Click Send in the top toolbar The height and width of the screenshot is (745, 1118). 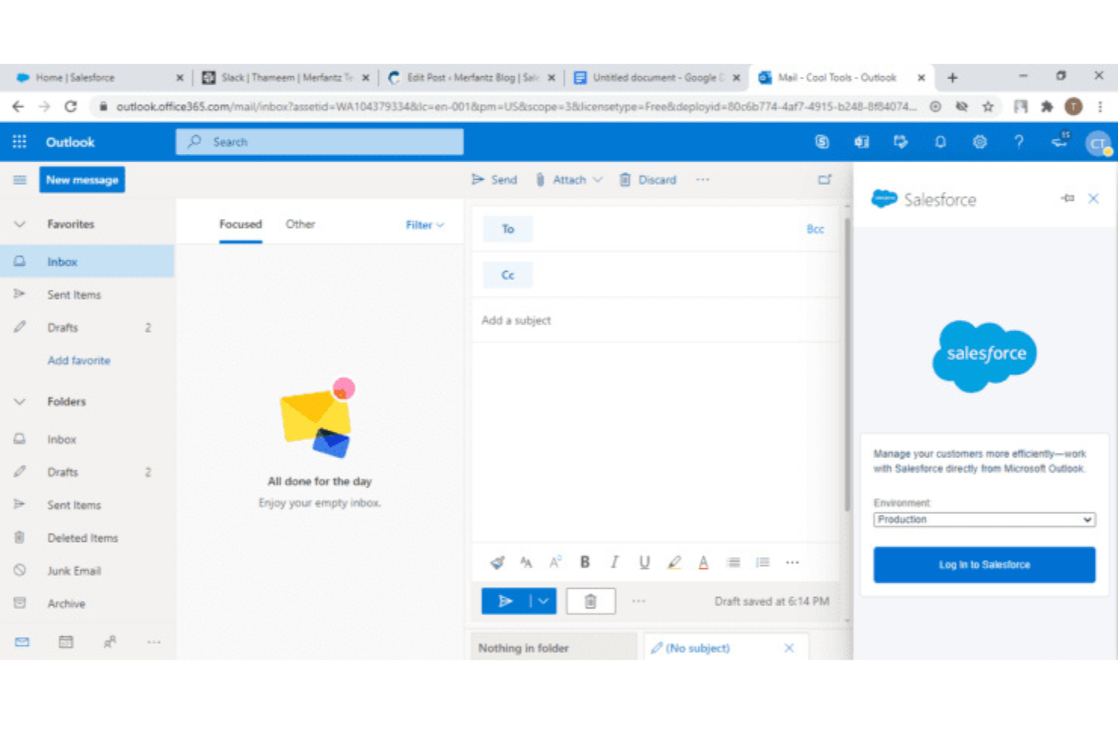click(x=495, y=180)
